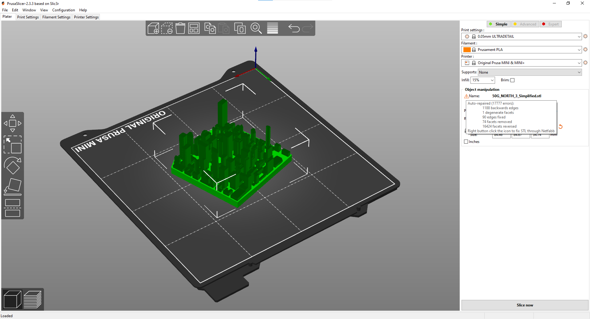The image size is (590, 319).
Task: Select the Cut tool
Action: 13,208
